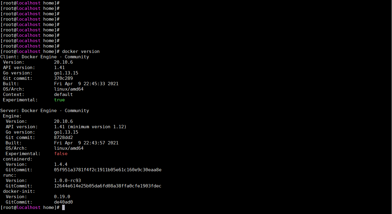392x214 pixels.
Task: Click the docker-init GitCommit de40ad0
Action: (x=63, y=202)
